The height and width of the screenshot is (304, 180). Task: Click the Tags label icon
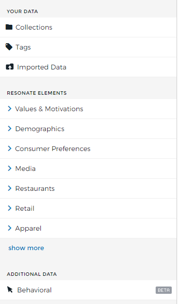point(9,47)
